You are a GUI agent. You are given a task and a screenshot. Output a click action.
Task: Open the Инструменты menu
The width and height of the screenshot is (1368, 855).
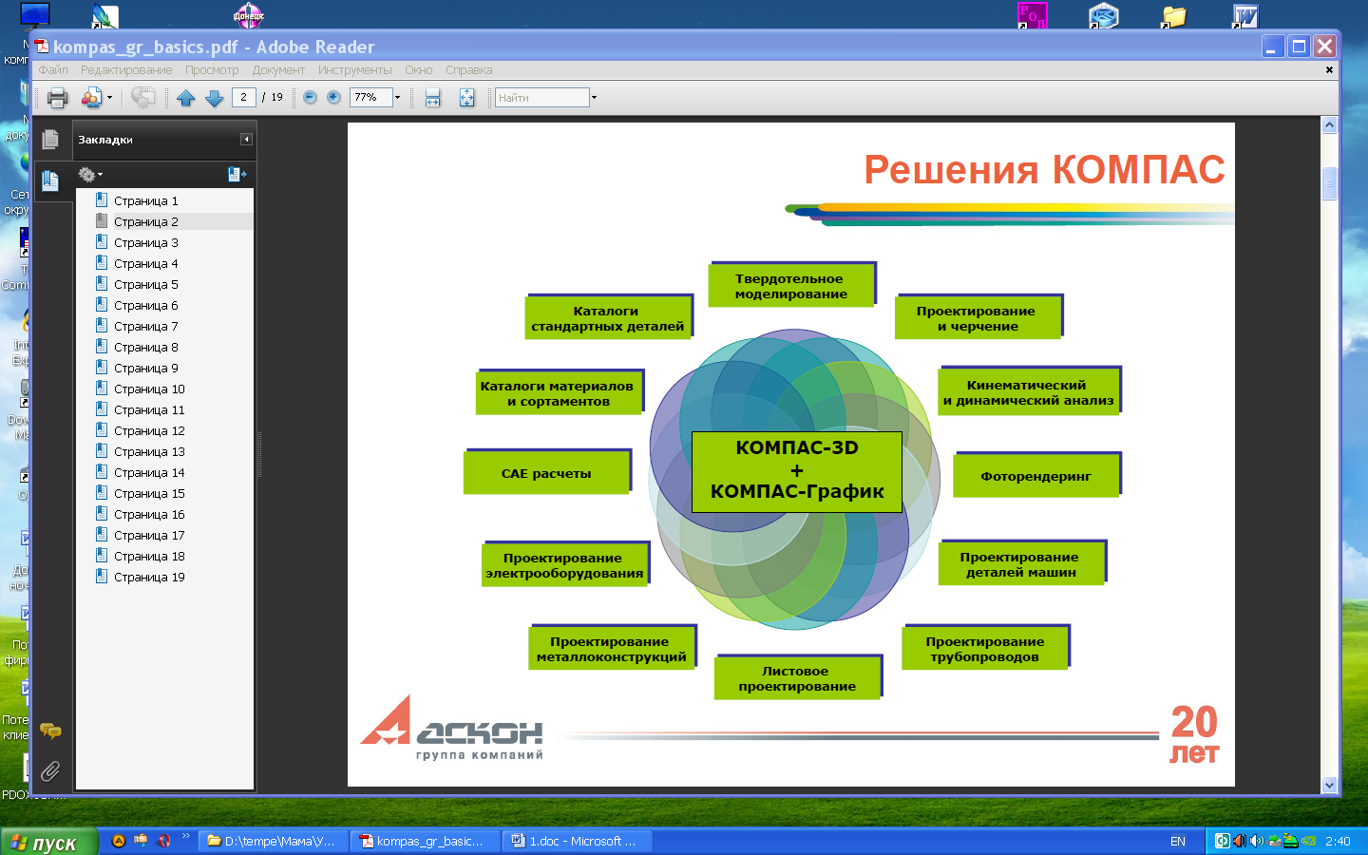coord(354,70)
